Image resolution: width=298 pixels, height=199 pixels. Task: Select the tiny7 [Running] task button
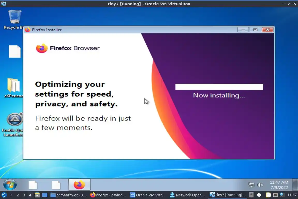click(x=228, y=195)
